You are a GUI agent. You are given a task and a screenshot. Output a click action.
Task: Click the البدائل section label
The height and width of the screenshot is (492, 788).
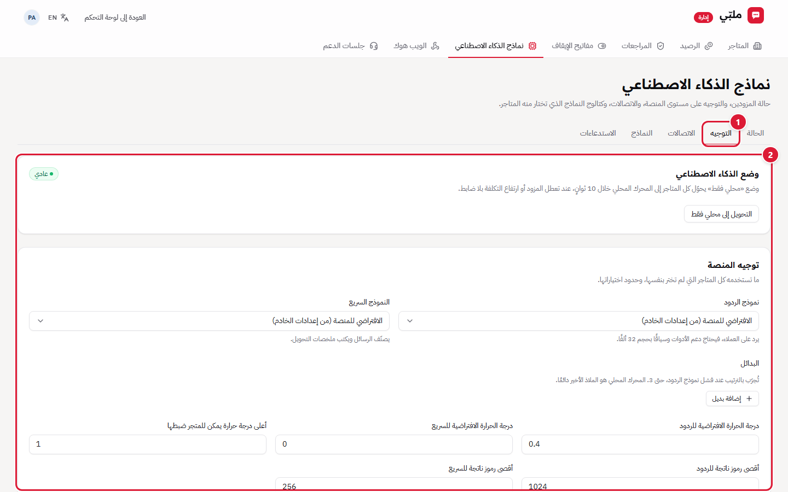pyautogui.click(x=750, y=364)
